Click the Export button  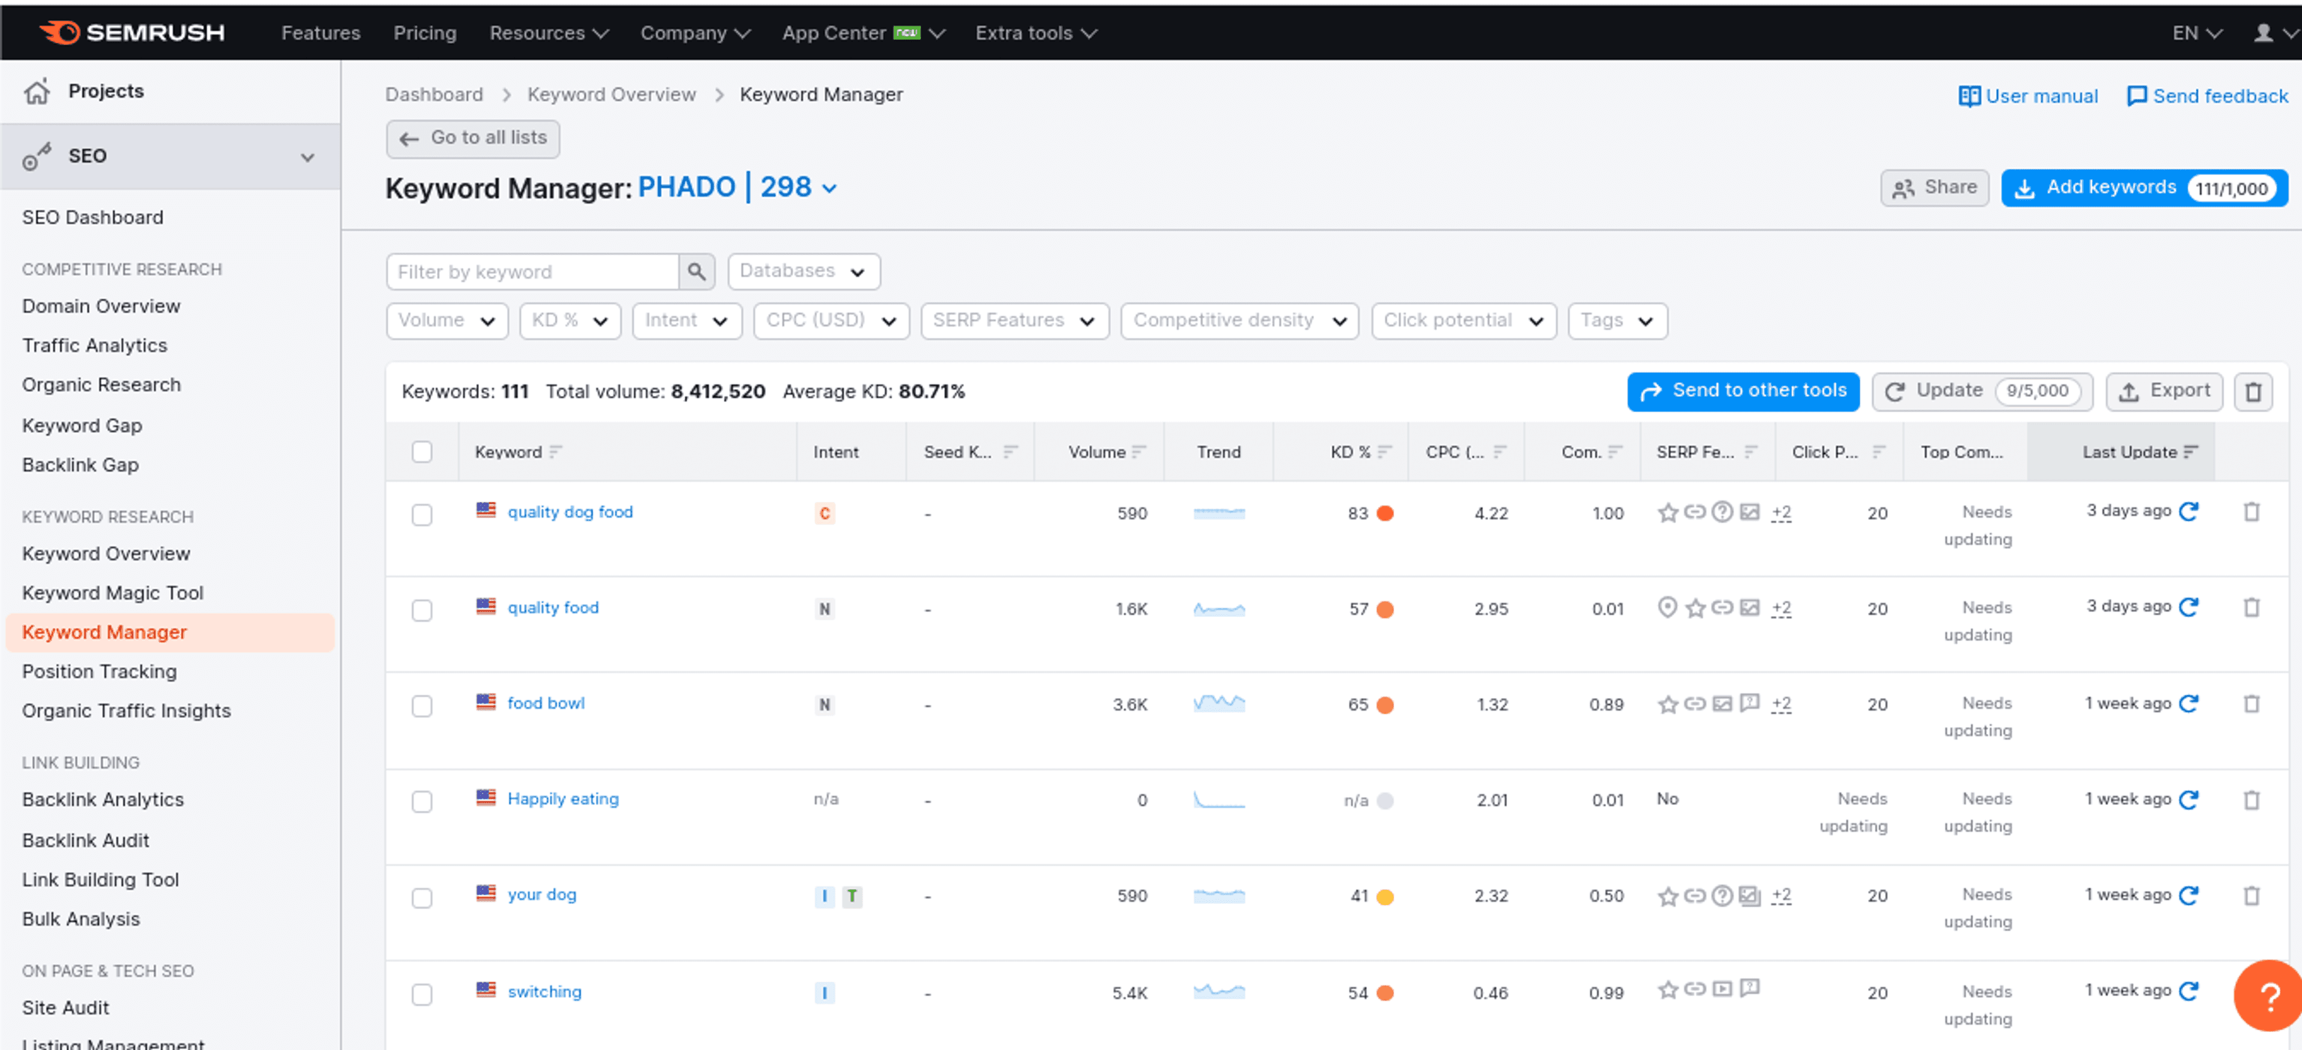2164,391
